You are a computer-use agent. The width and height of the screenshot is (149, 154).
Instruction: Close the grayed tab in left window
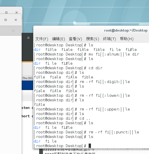13,31
